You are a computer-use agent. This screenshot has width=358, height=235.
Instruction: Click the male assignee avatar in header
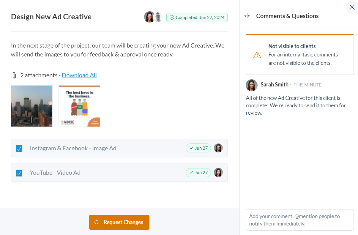(x=158, y=17)
